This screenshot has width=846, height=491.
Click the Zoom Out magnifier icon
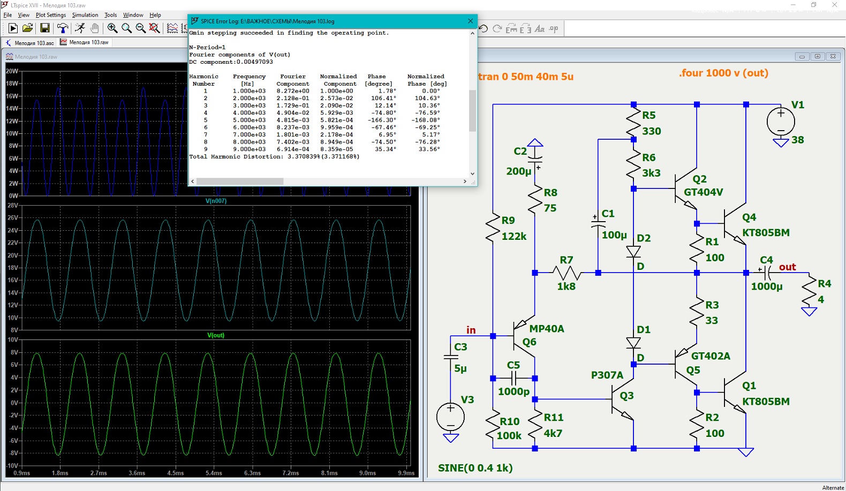pos(140,28)
